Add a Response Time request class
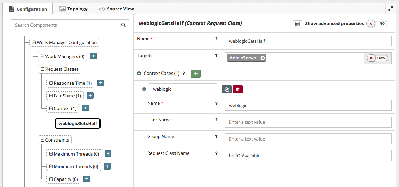Screen dimensions: 399x187 coord(101,83)
